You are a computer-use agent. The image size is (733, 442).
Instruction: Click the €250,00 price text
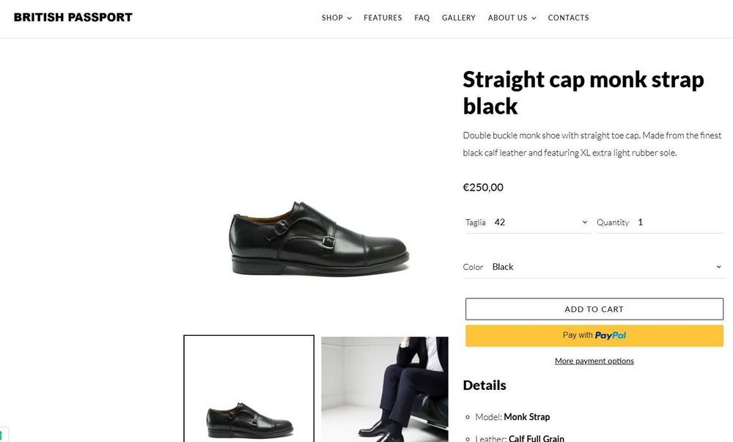483,187
